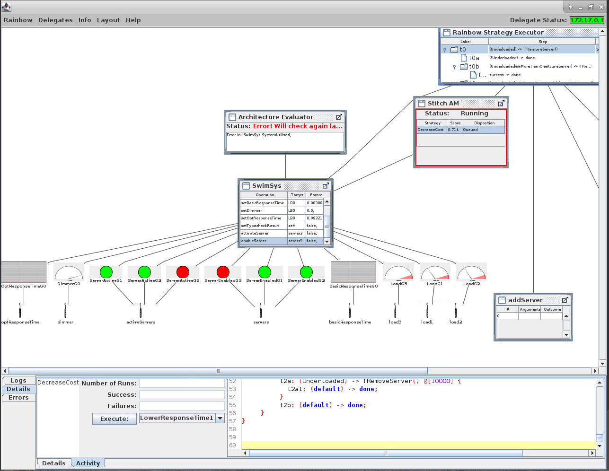Switch to the Activity tab
This screenshot has width=609, height=471.
click(88, 463)
